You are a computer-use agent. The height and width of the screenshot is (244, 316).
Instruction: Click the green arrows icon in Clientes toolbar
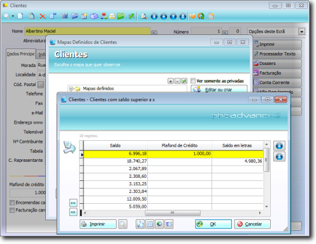(131, 16)
